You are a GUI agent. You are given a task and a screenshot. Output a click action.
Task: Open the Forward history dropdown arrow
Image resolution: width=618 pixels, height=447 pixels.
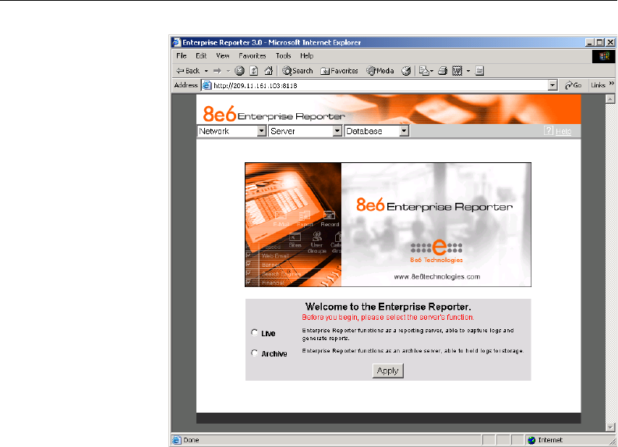coord(228,72)
